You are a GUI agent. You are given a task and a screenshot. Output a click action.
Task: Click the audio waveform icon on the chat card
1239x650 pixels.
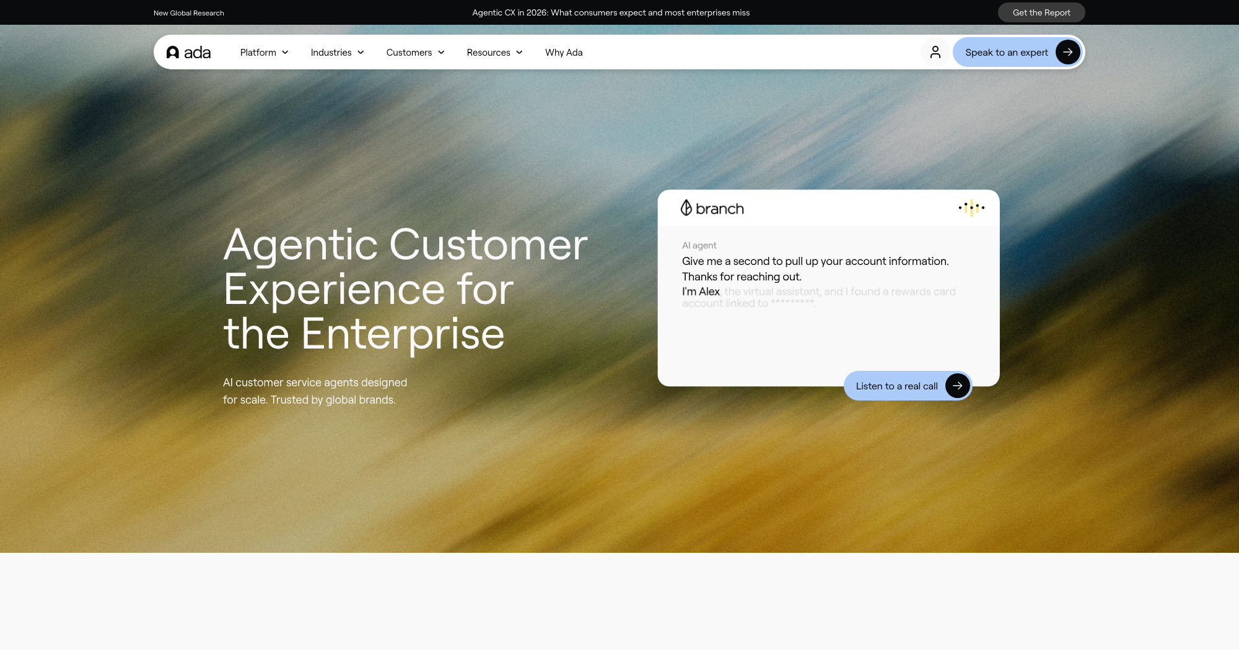(971, 208)
